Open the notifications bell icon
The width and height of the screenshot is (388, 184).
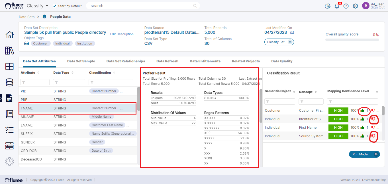pyautogui.click(x=337, y=6)
